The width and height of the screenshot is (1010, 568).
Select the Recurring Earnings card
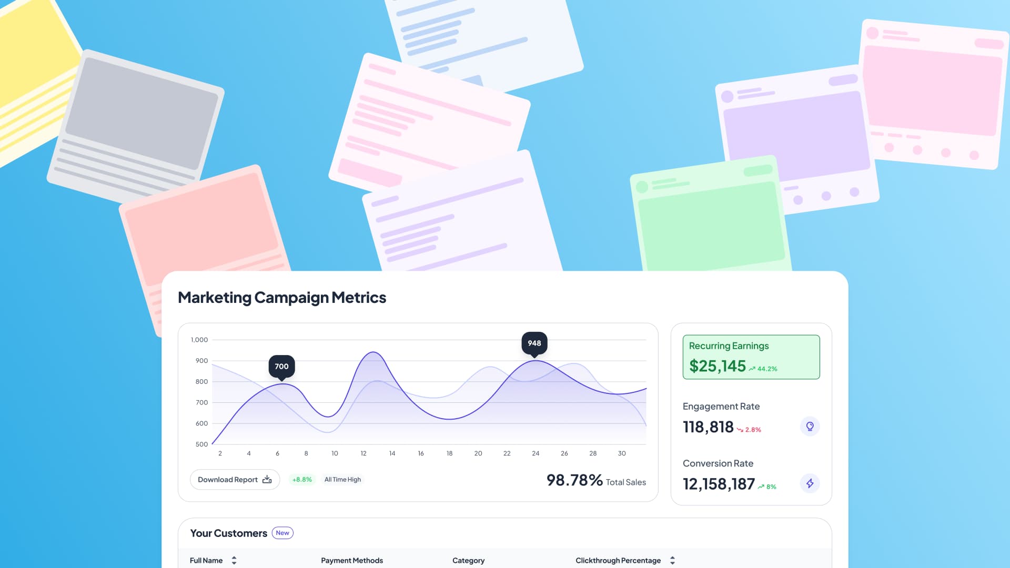(x=751, y=357)
